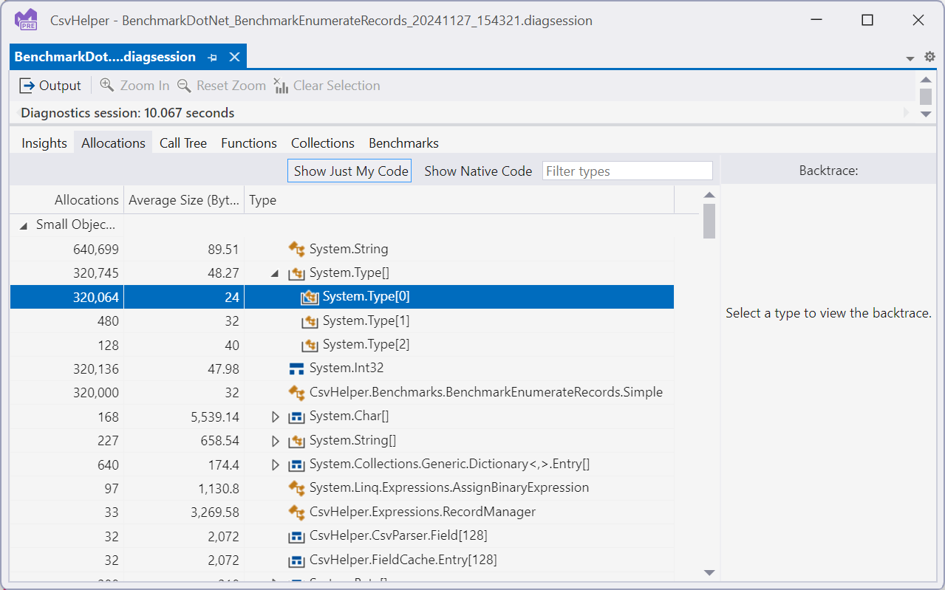Expand the Dictionary Entry[] row
945x590 pixels.
tap(276, 465)
